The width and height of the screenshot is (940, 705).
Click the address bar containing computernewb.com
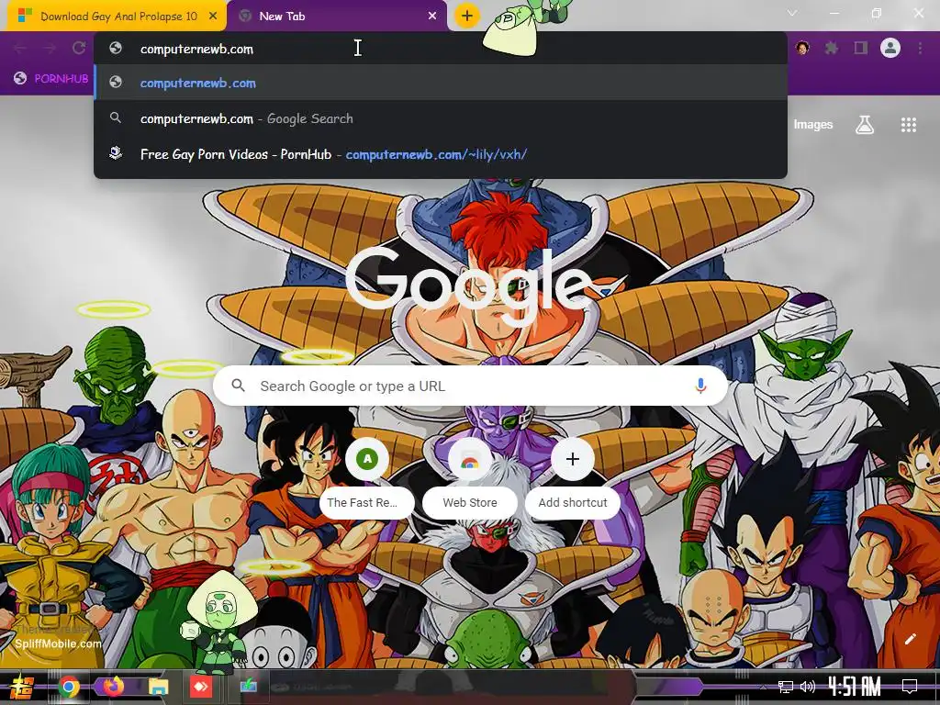click(441, 49)
